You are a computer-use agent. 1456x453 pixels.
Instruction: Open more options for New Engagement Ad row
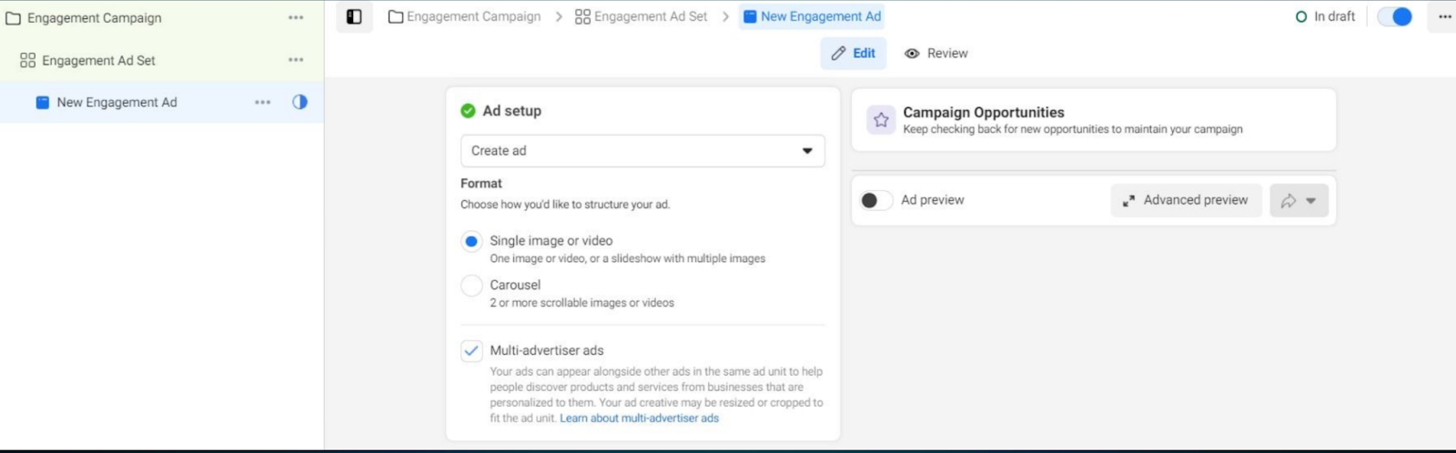263,102
